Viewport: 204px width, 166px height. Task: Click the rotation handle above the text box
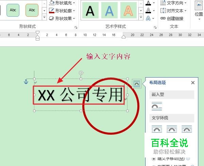(81, 73)
